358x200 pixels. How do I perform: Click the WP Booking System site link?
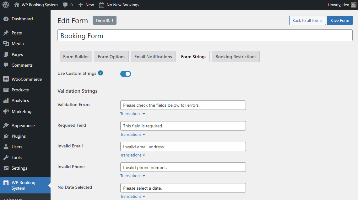[x=40, y=5]
